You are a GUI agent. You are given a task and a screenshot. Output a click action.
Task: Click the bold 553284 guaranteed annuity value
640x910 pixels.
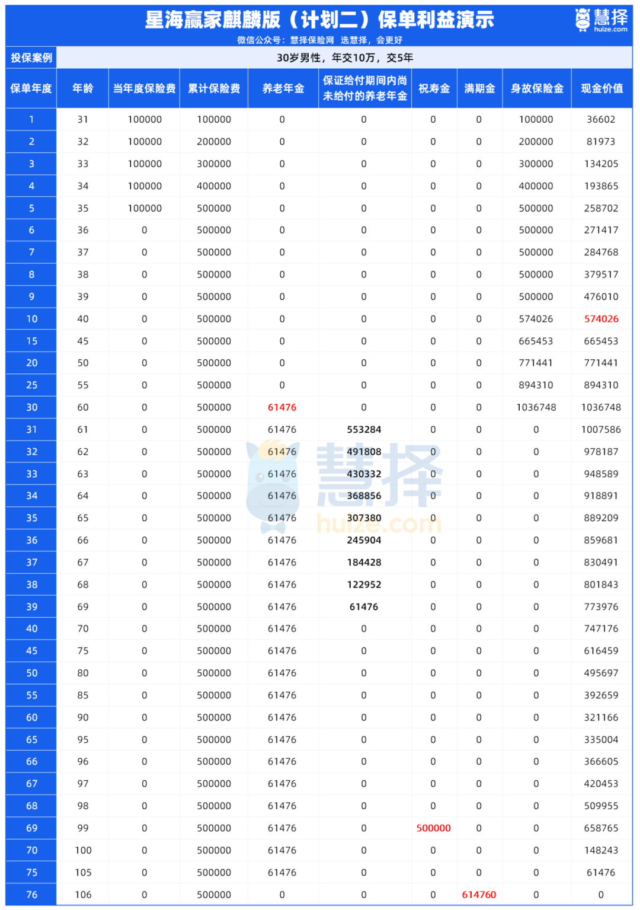point(364,430)
